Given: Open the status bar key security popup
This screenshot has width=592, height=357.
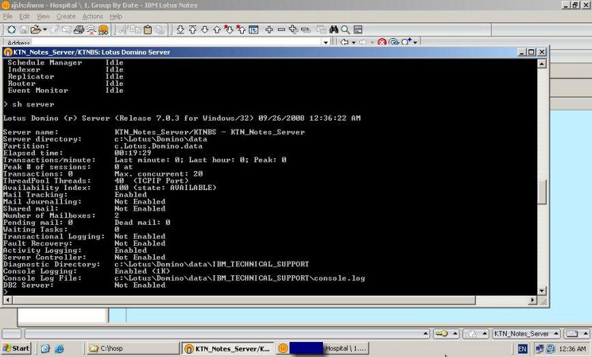Looking at the screenshot, I should 445,334.
